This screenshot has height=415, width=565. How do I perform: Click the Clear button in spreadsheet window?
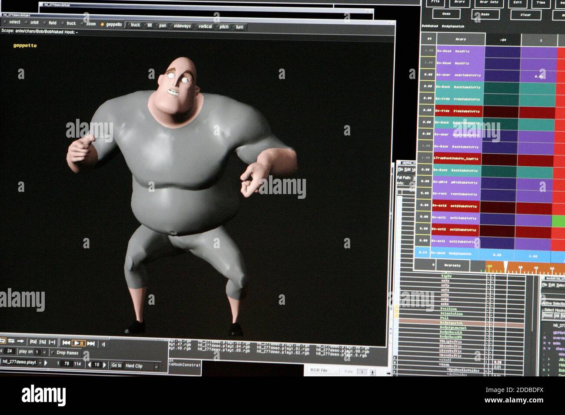pyautogui.click(x=526, y=15)
